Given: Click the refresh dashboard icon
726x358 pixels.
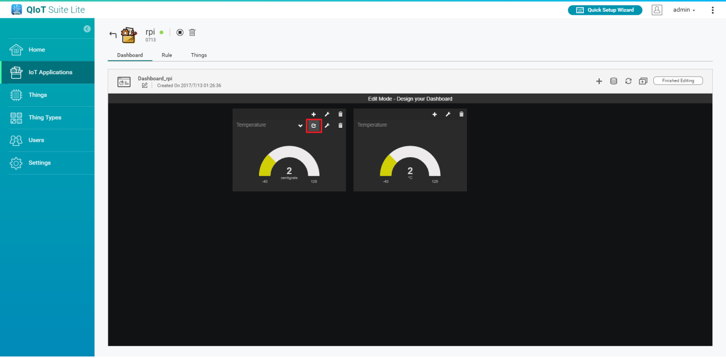Looking at the screenshot, I should click(x=628, y=81).
